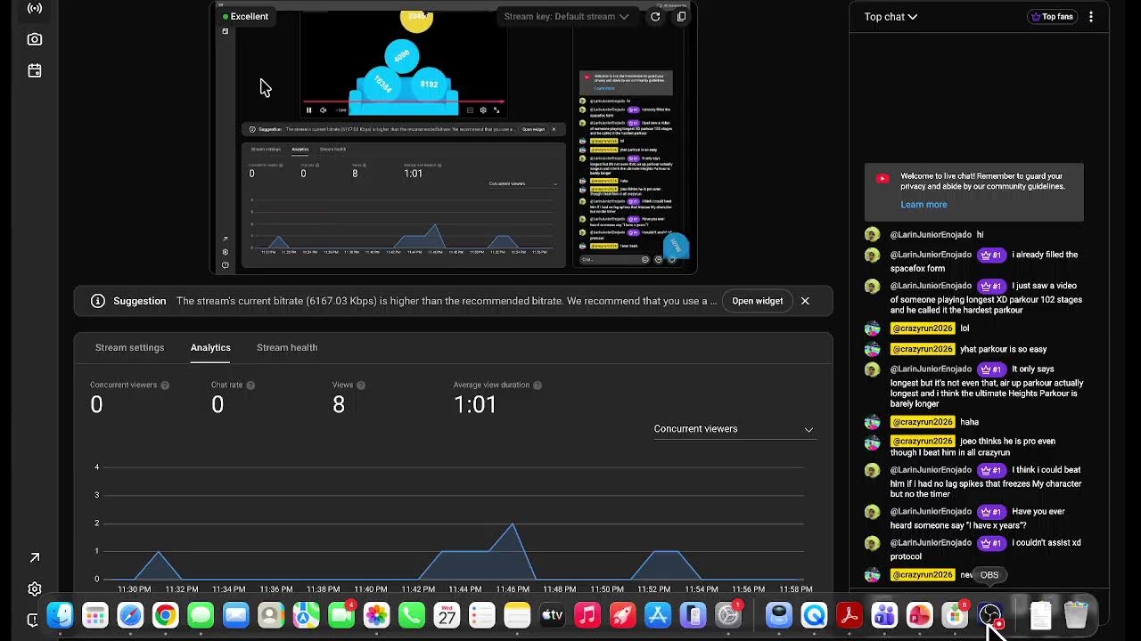Open the Top chat dropdown
Image resolution: width=1141 pixels, height=641 pixels.
tap(891, 17)
